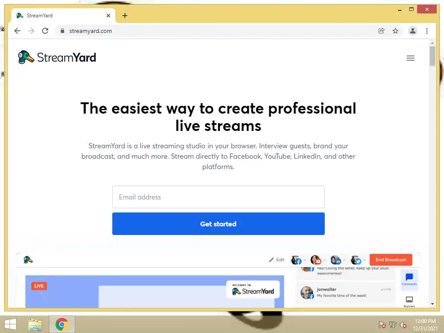Bookmark this page with star icon
This screenshot has height=333, width=444.
(x=395, y=31)
